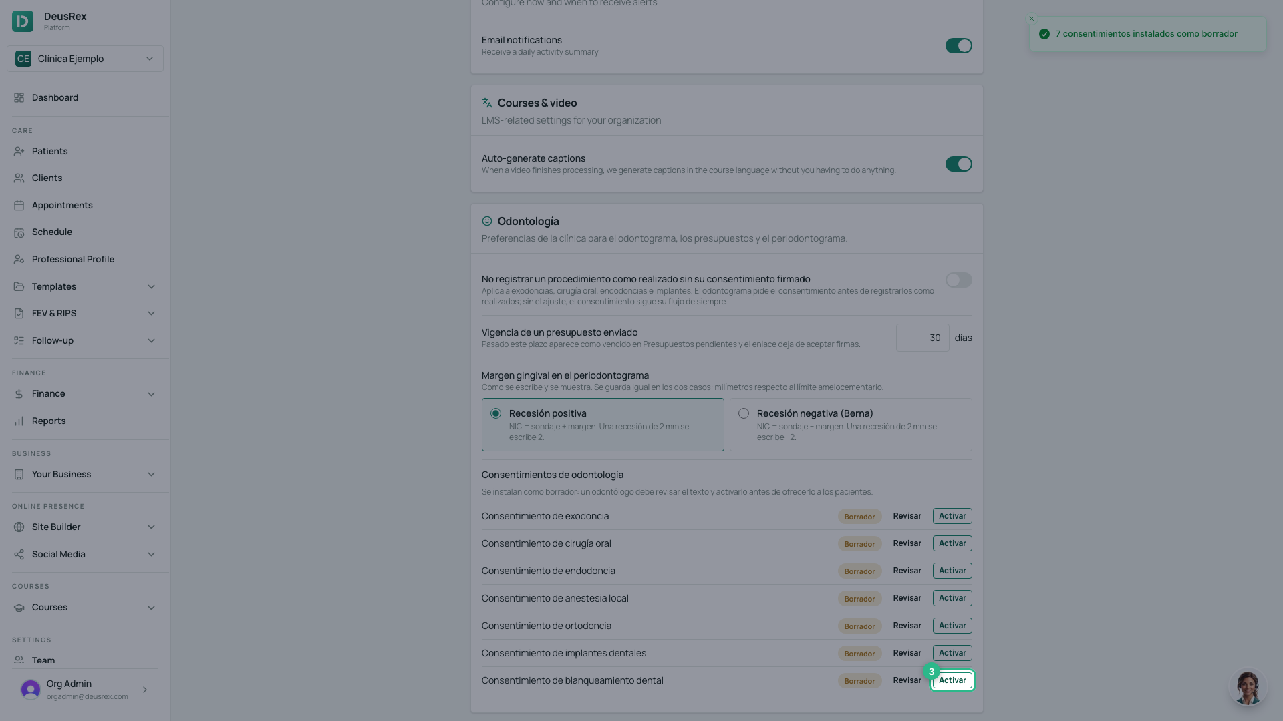Click the Appointments calendar icon
1283x721 pixels.
coord(19,206)
